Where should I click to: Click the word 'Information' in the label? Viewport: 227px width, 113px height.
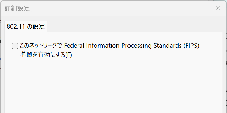click(103, 46)
